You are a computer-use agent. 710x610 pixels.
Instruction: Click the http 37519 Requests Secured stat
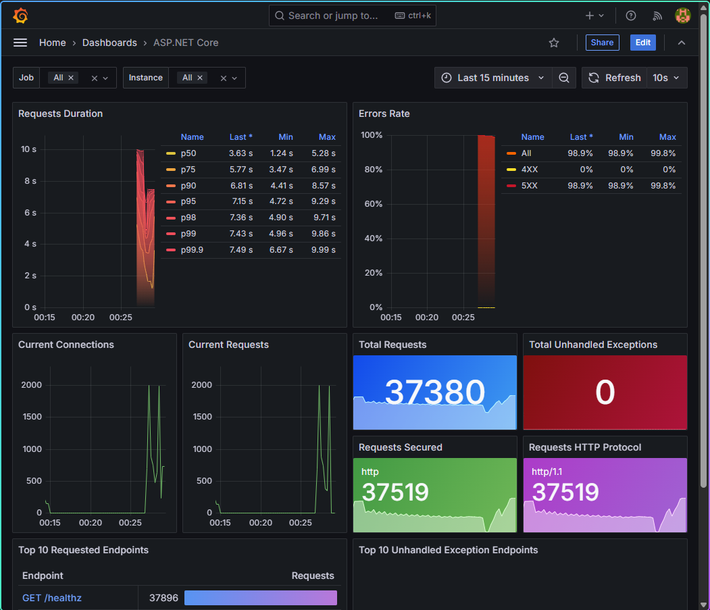[x=434, y=495]
